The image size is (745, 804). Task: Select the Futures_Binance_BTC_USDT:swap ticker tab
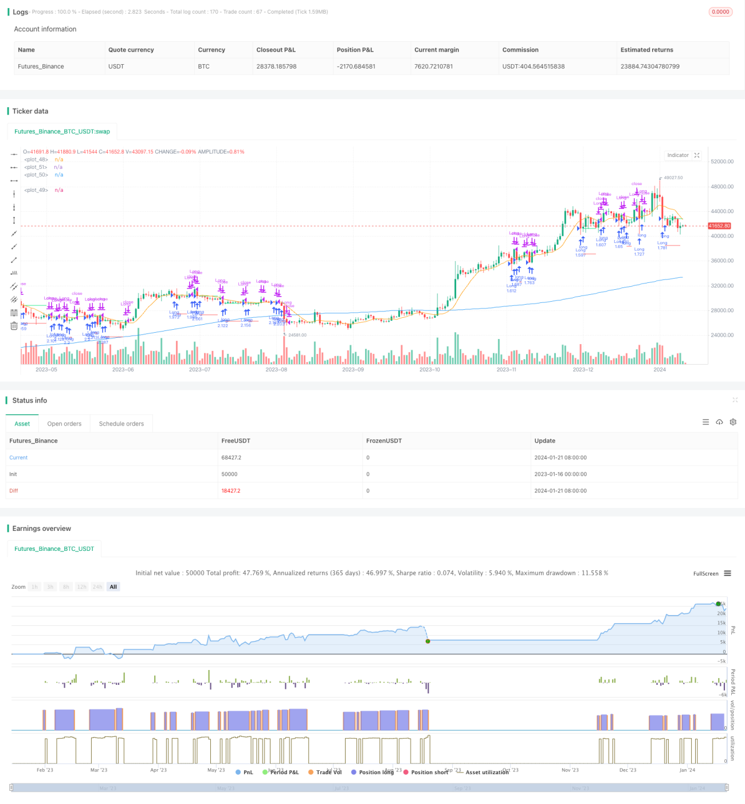point(62,131)
